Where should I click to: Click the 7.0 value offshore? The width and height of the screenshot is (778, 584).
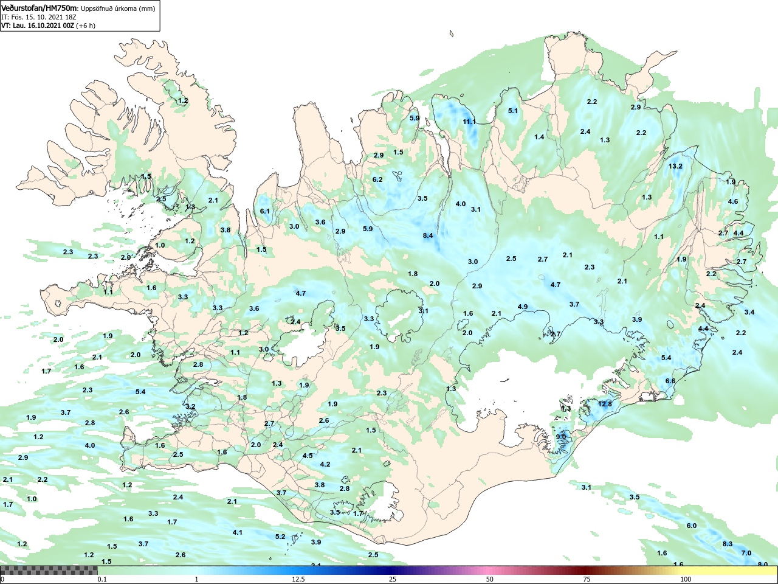[x=746, y=553]
